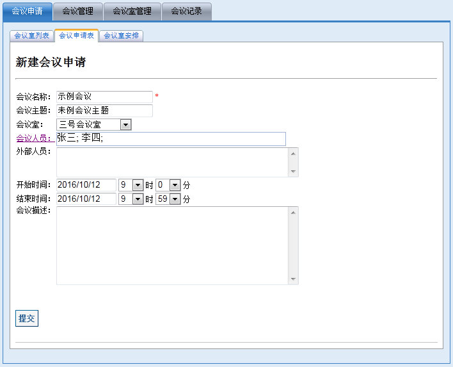
Task: Switch to the 会议申请 main tab
Action: tap(28, 12)
